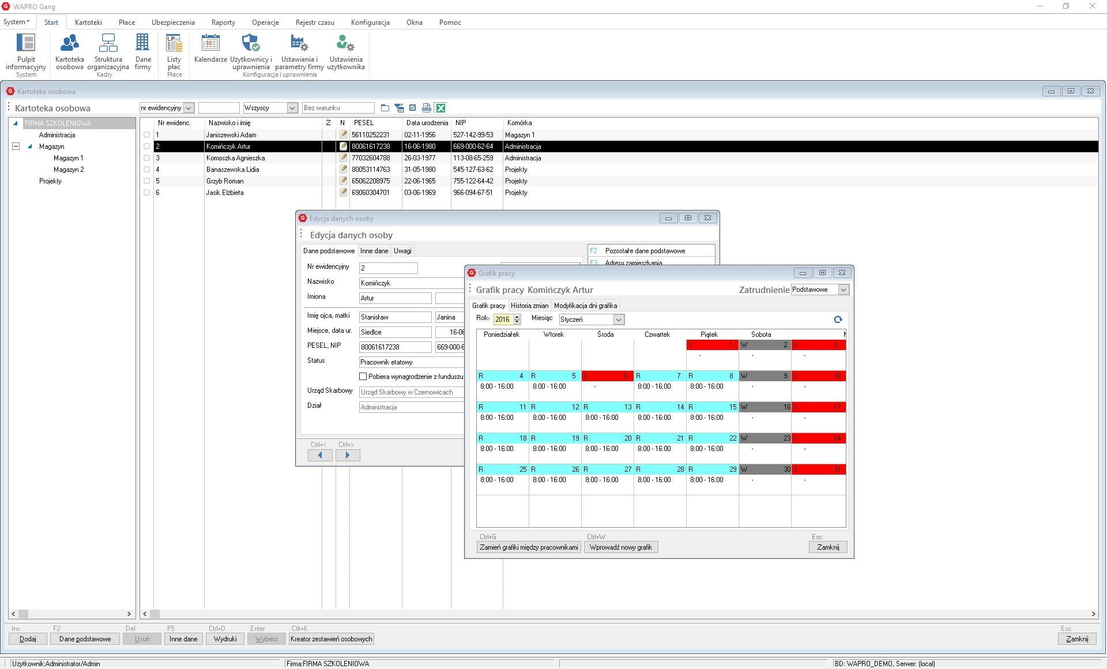Click the printer icon in Kartoteka toolbar
The height and width of the screenshot is (669, 1107).
tap(427, 108)
